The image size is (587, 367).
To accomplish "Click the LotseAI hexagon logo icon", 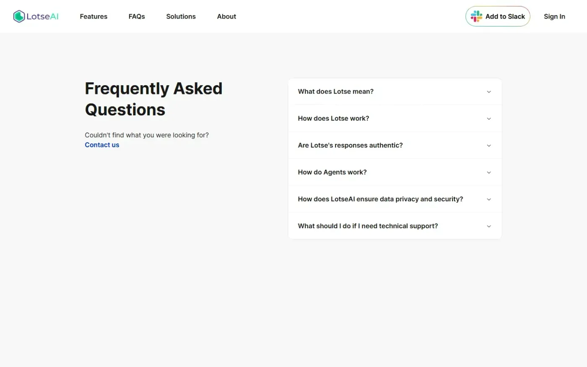I will pyautogui.click(x=19, y=16).
